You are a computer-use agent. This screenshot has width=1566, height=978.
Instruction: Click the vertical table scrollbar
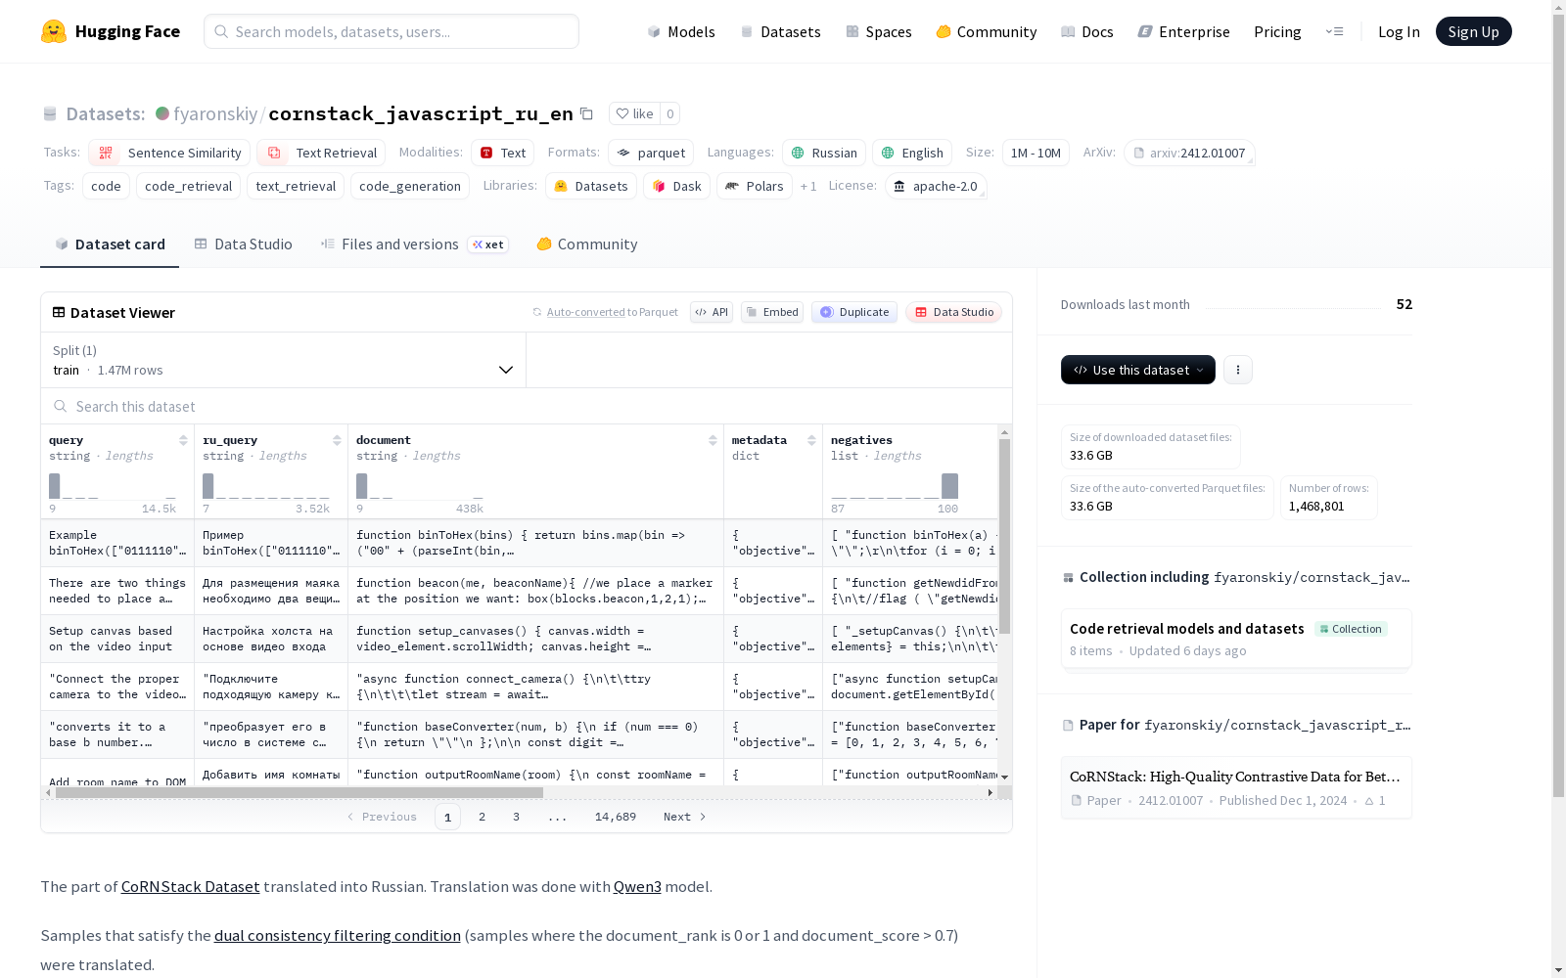pyautogui.click(x=1004, y=536)
